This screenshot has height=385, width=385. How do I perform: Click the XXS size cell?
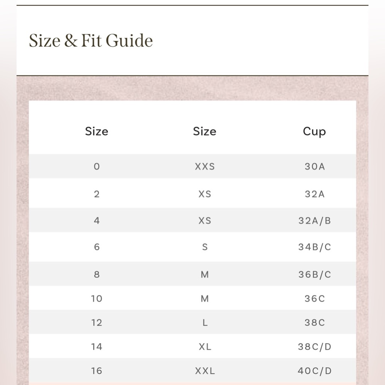(x=205, y=166)
